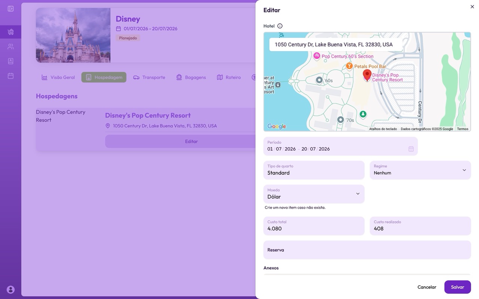479x299 pixels.
Task: Close the Editar panel
Action: 472,7
